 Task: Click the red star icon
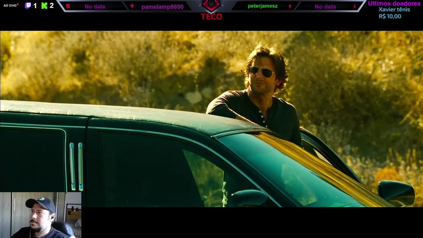(290, 6)
